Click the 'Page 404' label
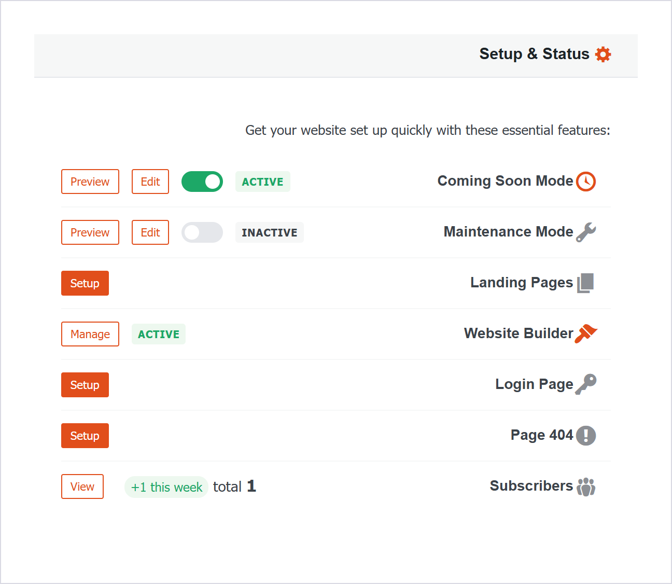 542,435
